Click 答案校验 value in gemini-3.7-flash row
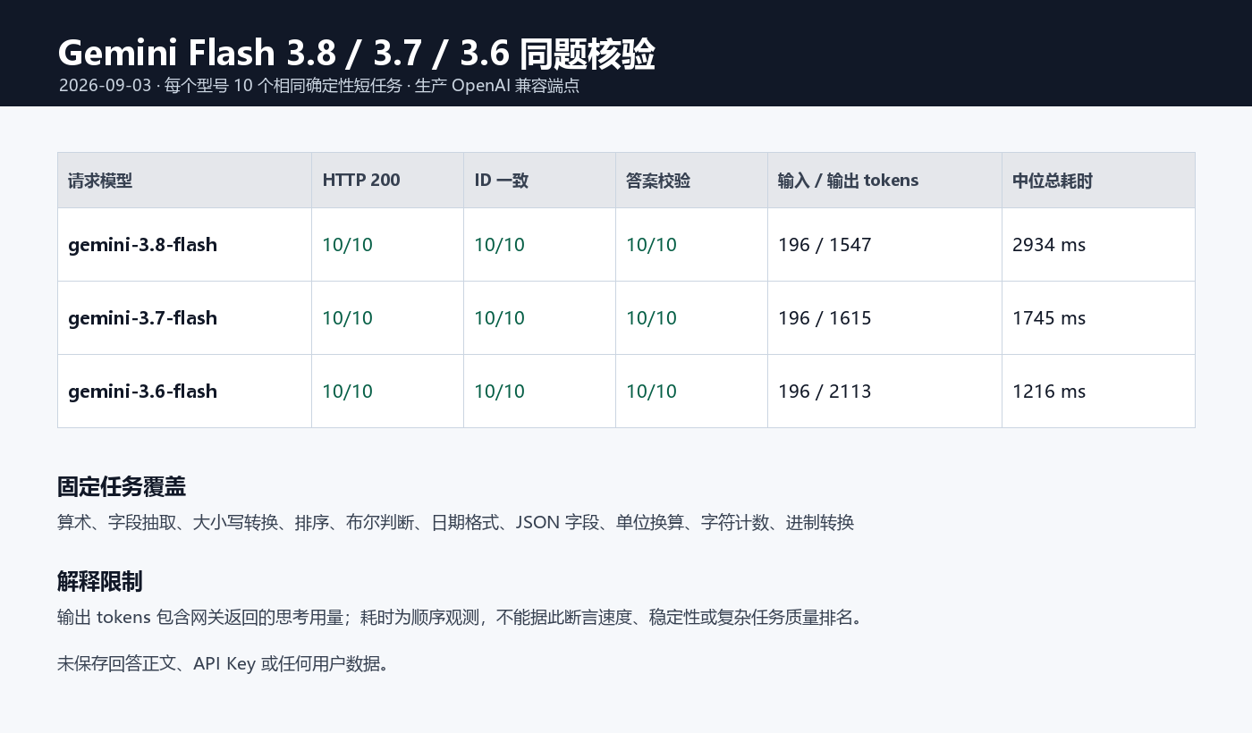The width and height of the screenshot is (1252, 733). [652, 318]
